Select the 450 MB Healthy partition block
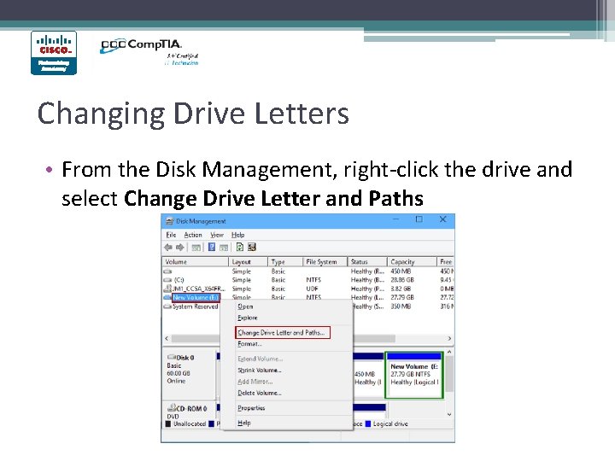This screenshot has width=615, height=461. coord(368,375)
